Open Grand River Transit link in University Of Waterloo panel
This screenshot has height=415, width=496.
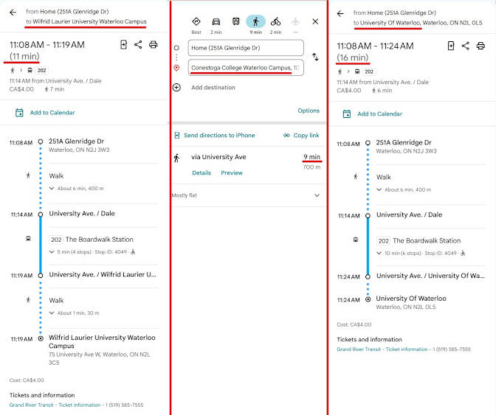(x=382, y=349)
